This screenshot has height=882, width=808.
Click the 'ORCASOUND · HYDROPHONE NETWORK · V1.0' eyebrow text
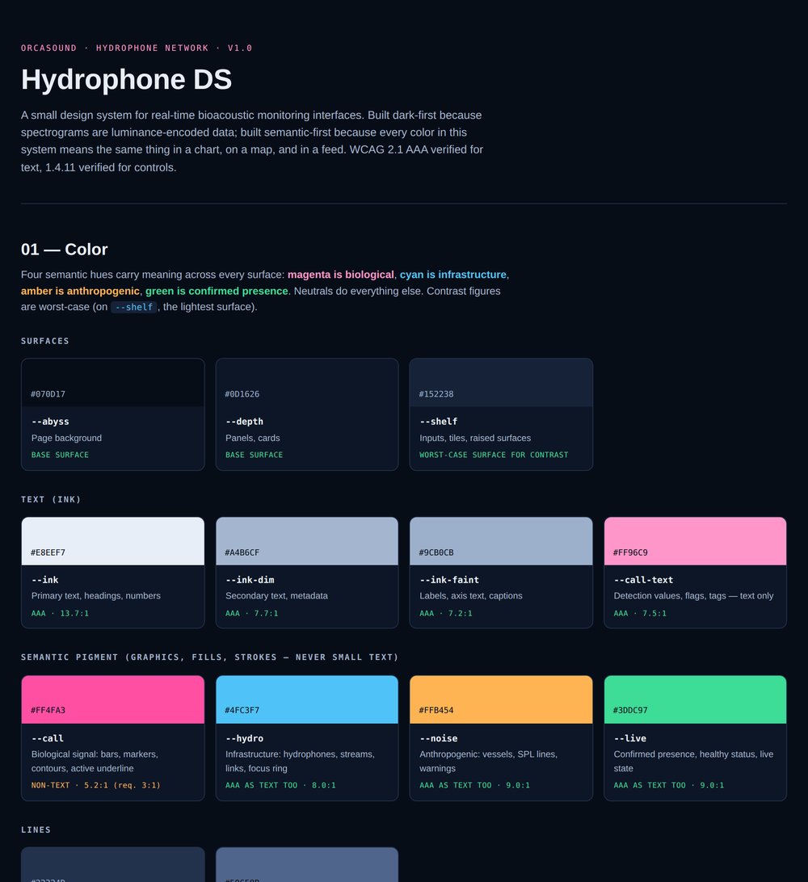click(137, 48)
